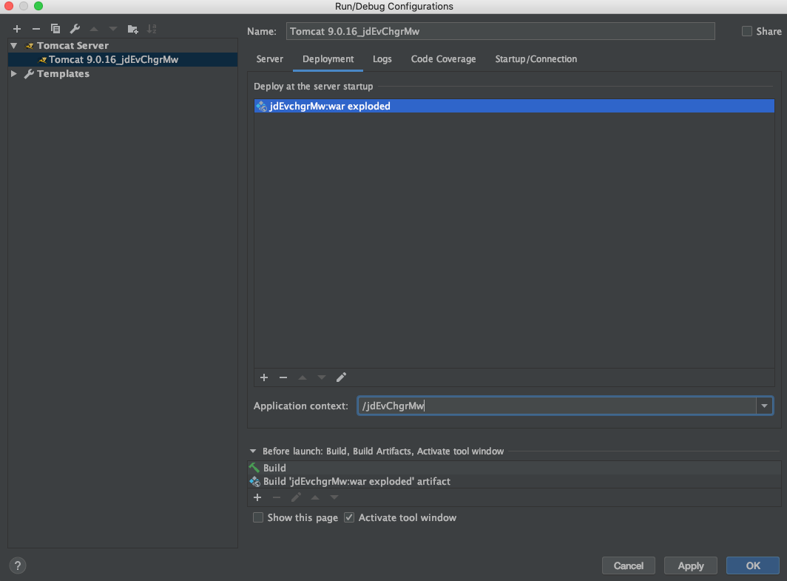
Task: Expand the Templates tree node
Action: tap(14, 74)
